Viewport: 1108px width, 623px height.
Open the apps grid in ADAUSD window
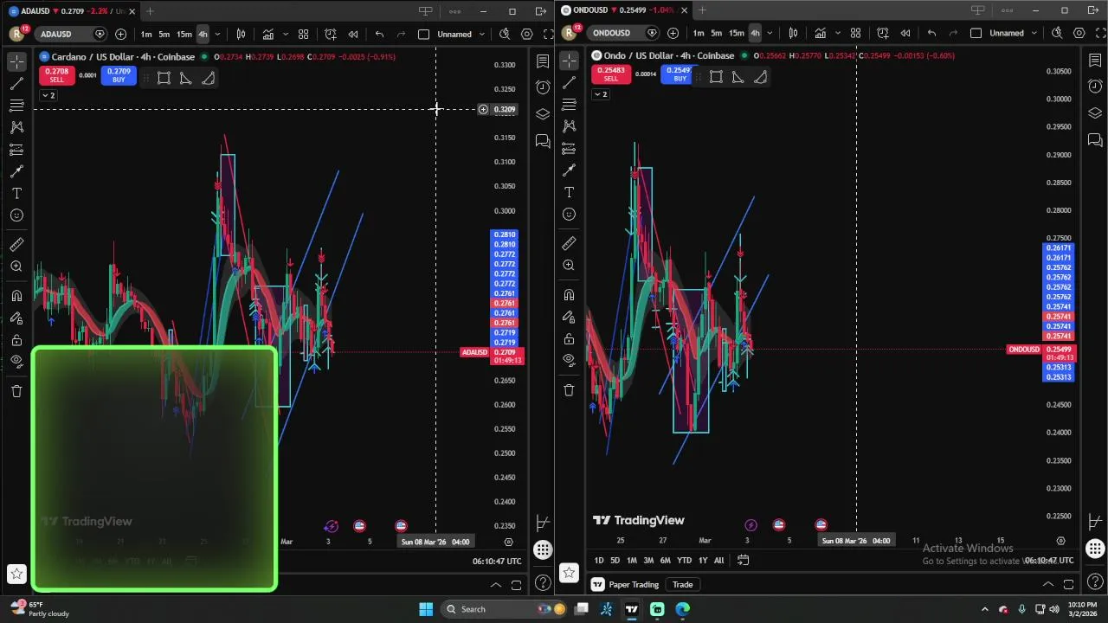pos(543,549)
